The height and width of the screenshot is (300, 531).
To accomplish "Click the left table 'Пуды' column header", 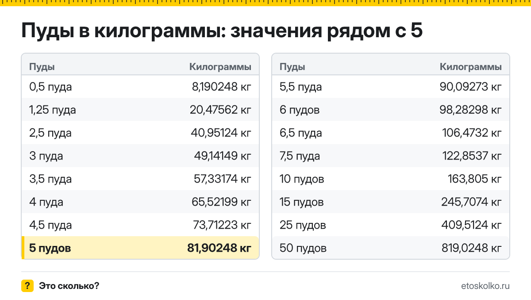I will [x=42, y=67].
